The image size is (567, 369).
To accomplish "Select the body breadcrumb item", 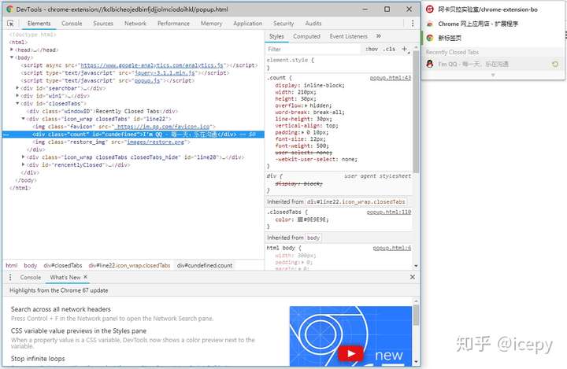I will click(x=31, y=265).
